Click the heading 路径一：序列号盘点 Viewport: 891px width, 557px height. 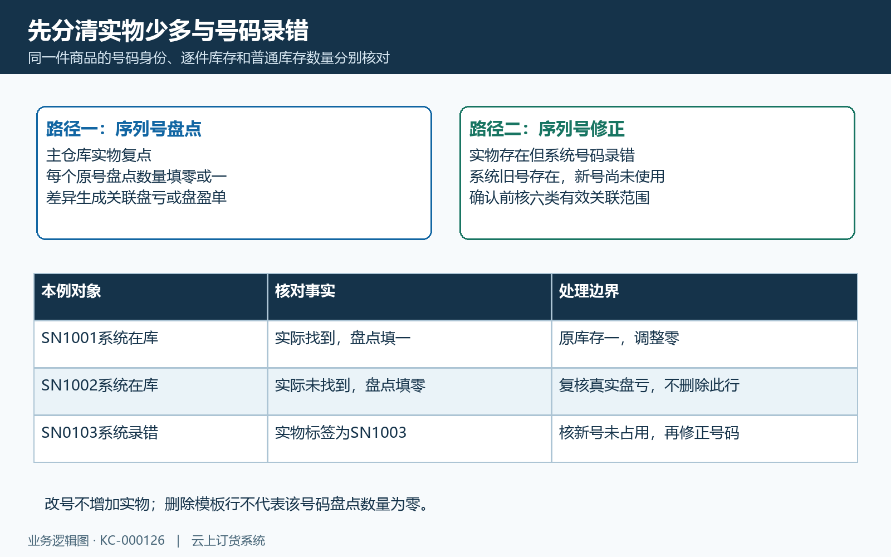124,129
